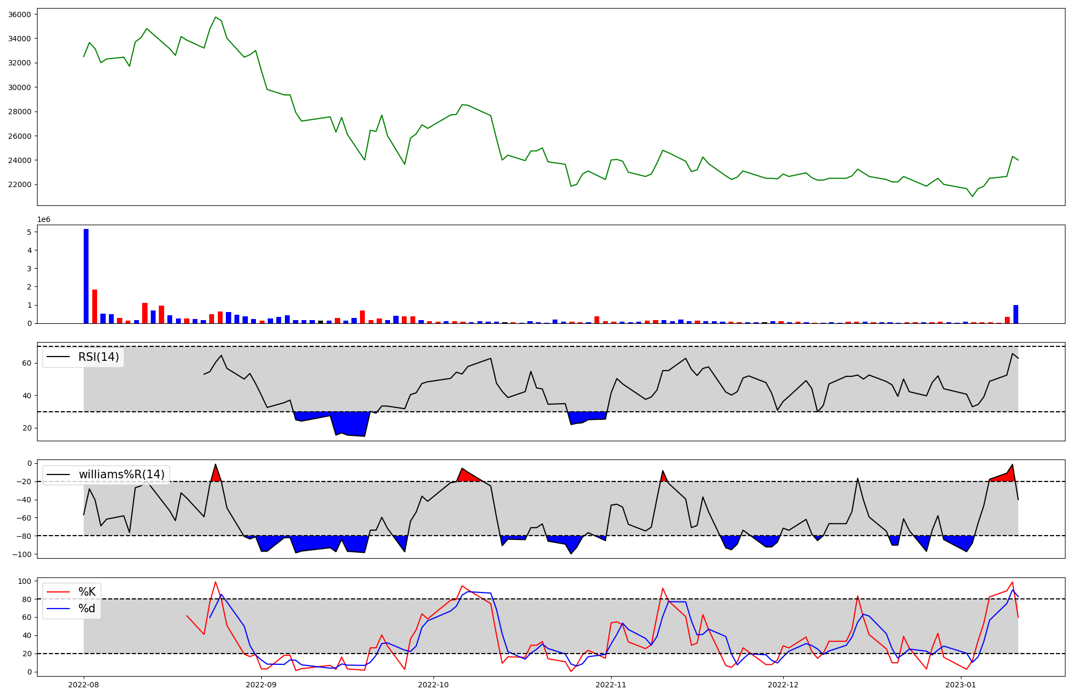Select the 2022-11 x-axis date label
Image resolution: width=1073 pixels, height=697 pixels.
pos(611,685)
